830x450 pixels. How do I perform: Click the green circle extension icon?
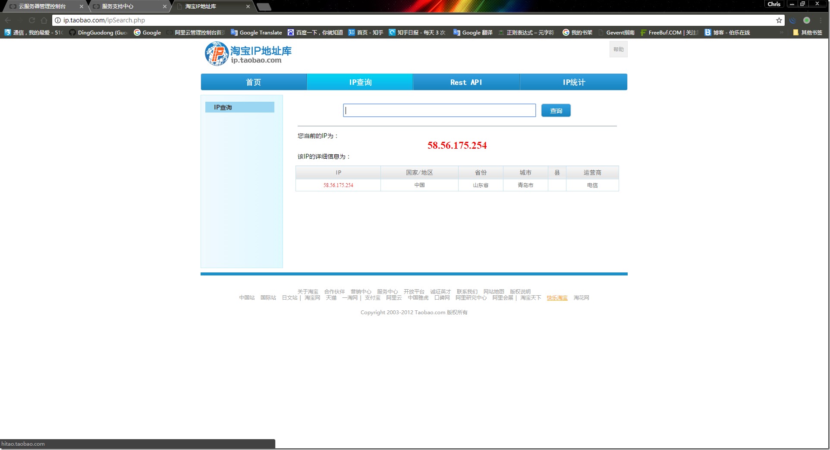click(807, 20)
